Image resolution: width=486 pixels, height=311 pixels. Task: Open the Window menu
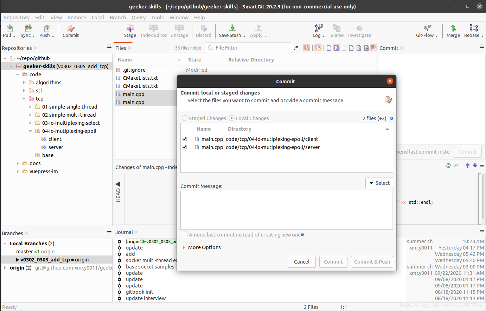[179, 18]
